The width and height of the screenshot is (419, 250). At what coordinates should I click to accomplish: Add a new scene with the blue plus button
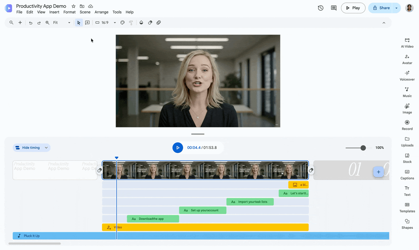click(x=378, y=172)
